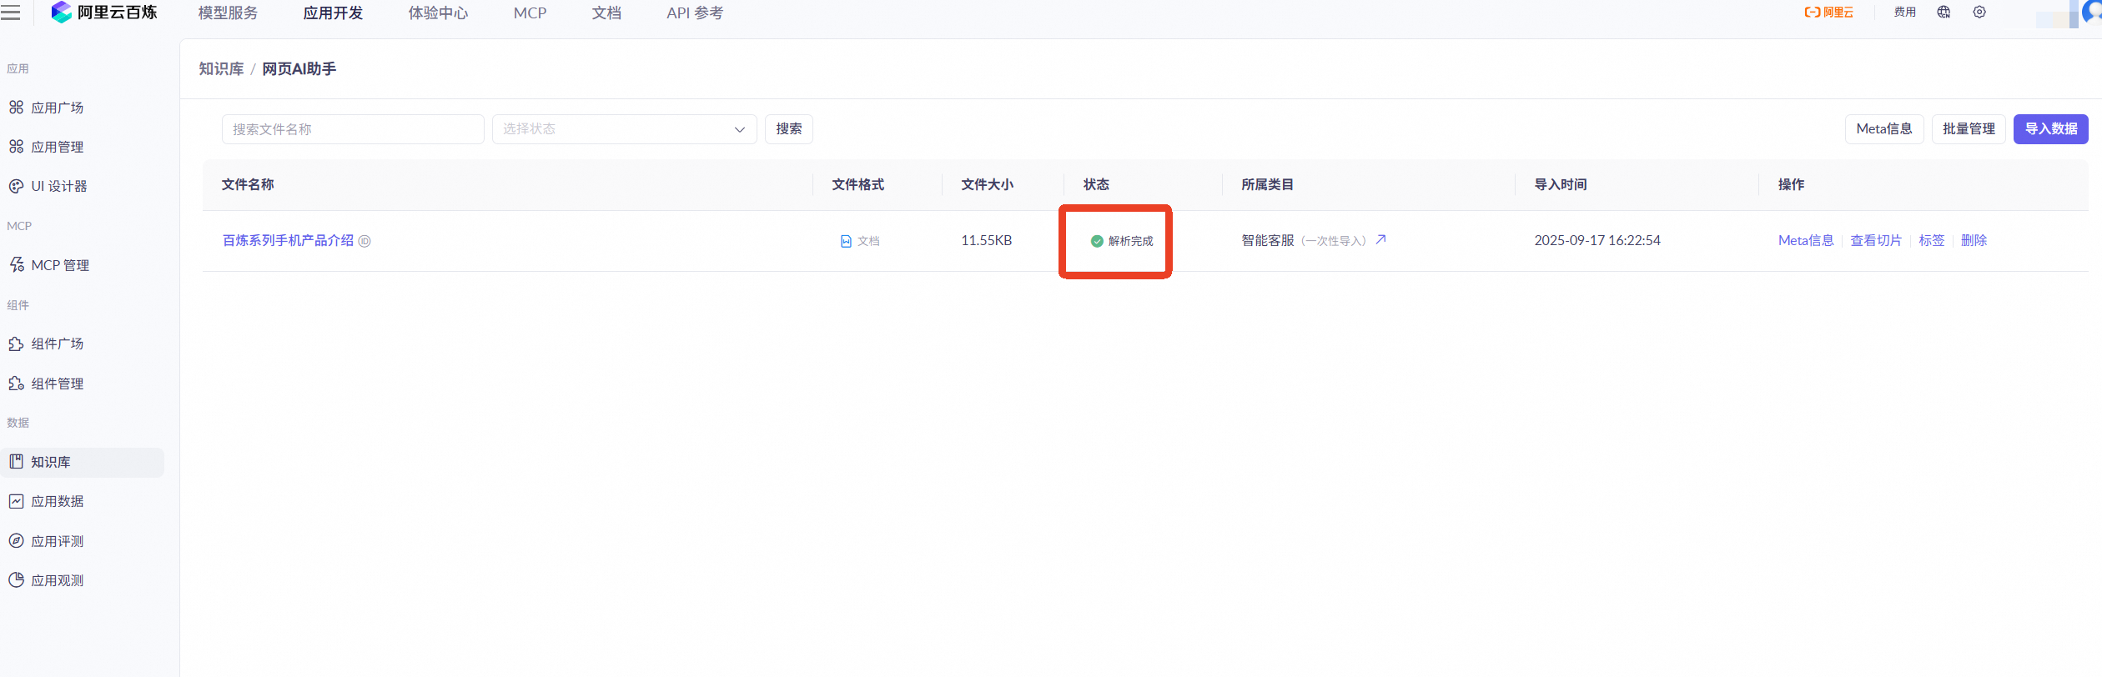Viewport: 2102px width, 677px height.
Task: Open the category external-link arrow icon
Action: pyautogui.click(x=1380, y=239)
